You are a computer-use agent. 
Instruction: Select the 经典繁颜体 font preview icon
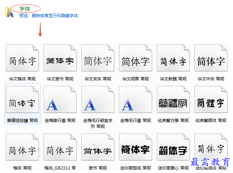click(x=211, y=99)
